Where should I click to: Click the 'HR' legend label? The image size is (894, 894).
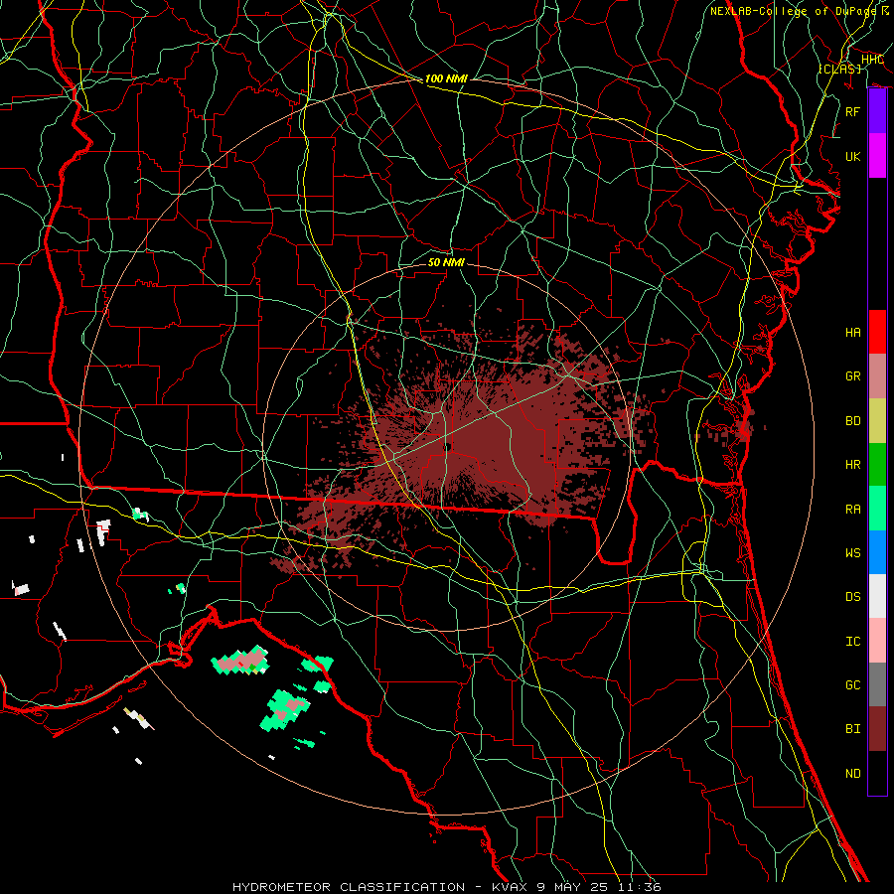pos(853,465)
